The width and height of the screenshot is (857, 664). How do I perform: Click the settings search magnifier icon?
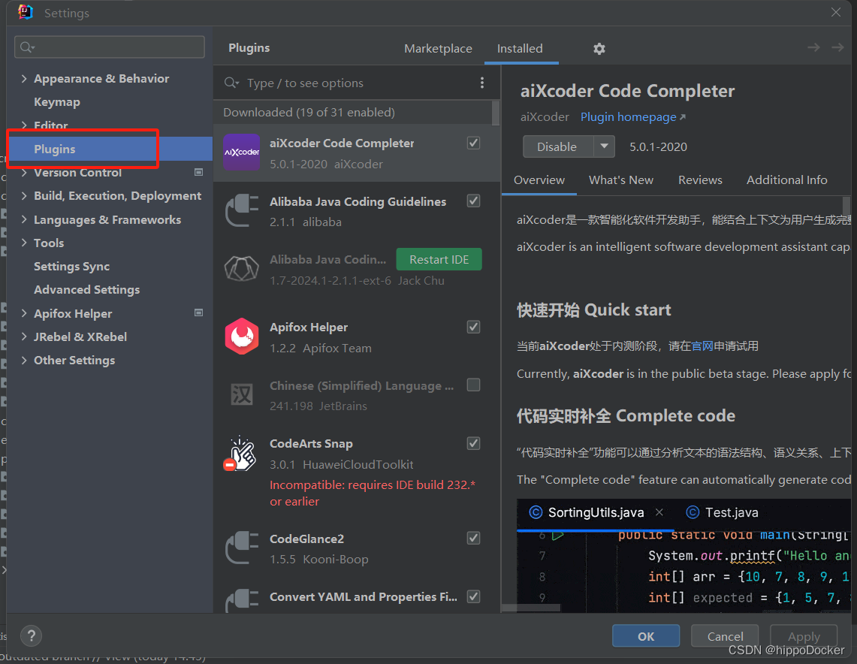click(x=27, y=47)
